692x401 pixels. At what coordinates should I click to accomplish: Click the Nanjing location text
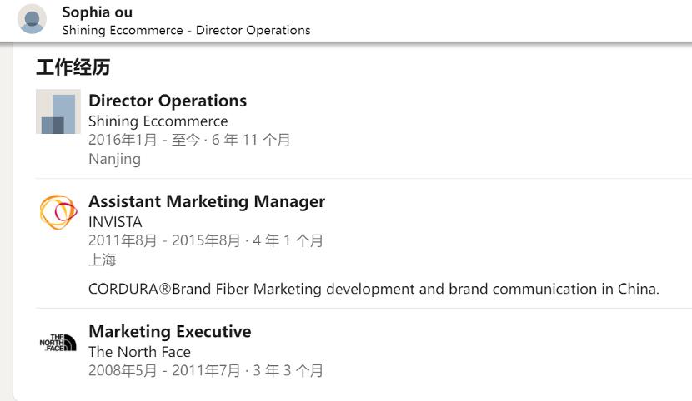pyautogui.click(x=114, y=159)
